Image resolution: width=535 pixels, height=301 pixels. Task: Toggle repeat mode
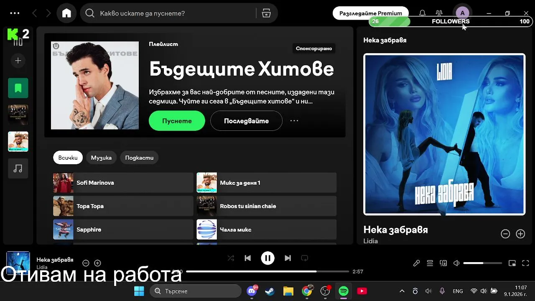click(304, 258)
